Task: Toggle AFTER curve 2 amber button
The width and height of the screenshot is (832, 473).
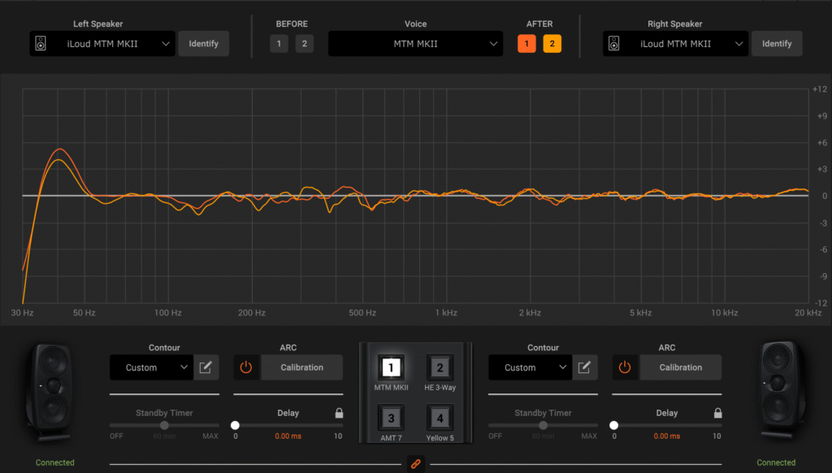Action: tap(552, 44)
